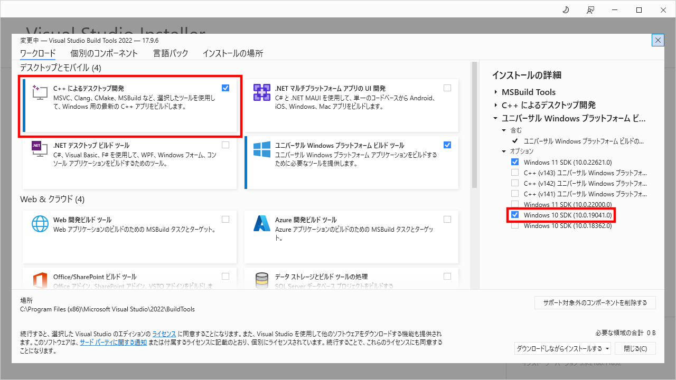
Task: Uncheck Windows 11 SDK (10.0.22621.0)
Action: (515, 161)
